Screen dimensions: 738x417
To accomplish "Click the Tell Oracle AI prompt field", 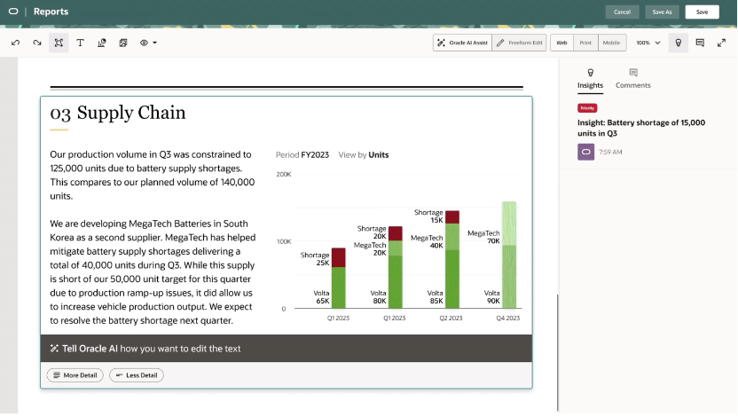I will (287, 349).
